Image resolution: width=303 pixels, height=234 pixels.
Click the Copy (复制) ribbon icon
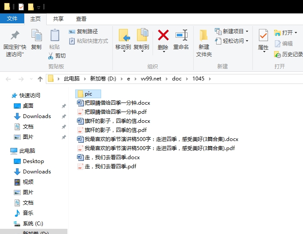tap(36, 35)
